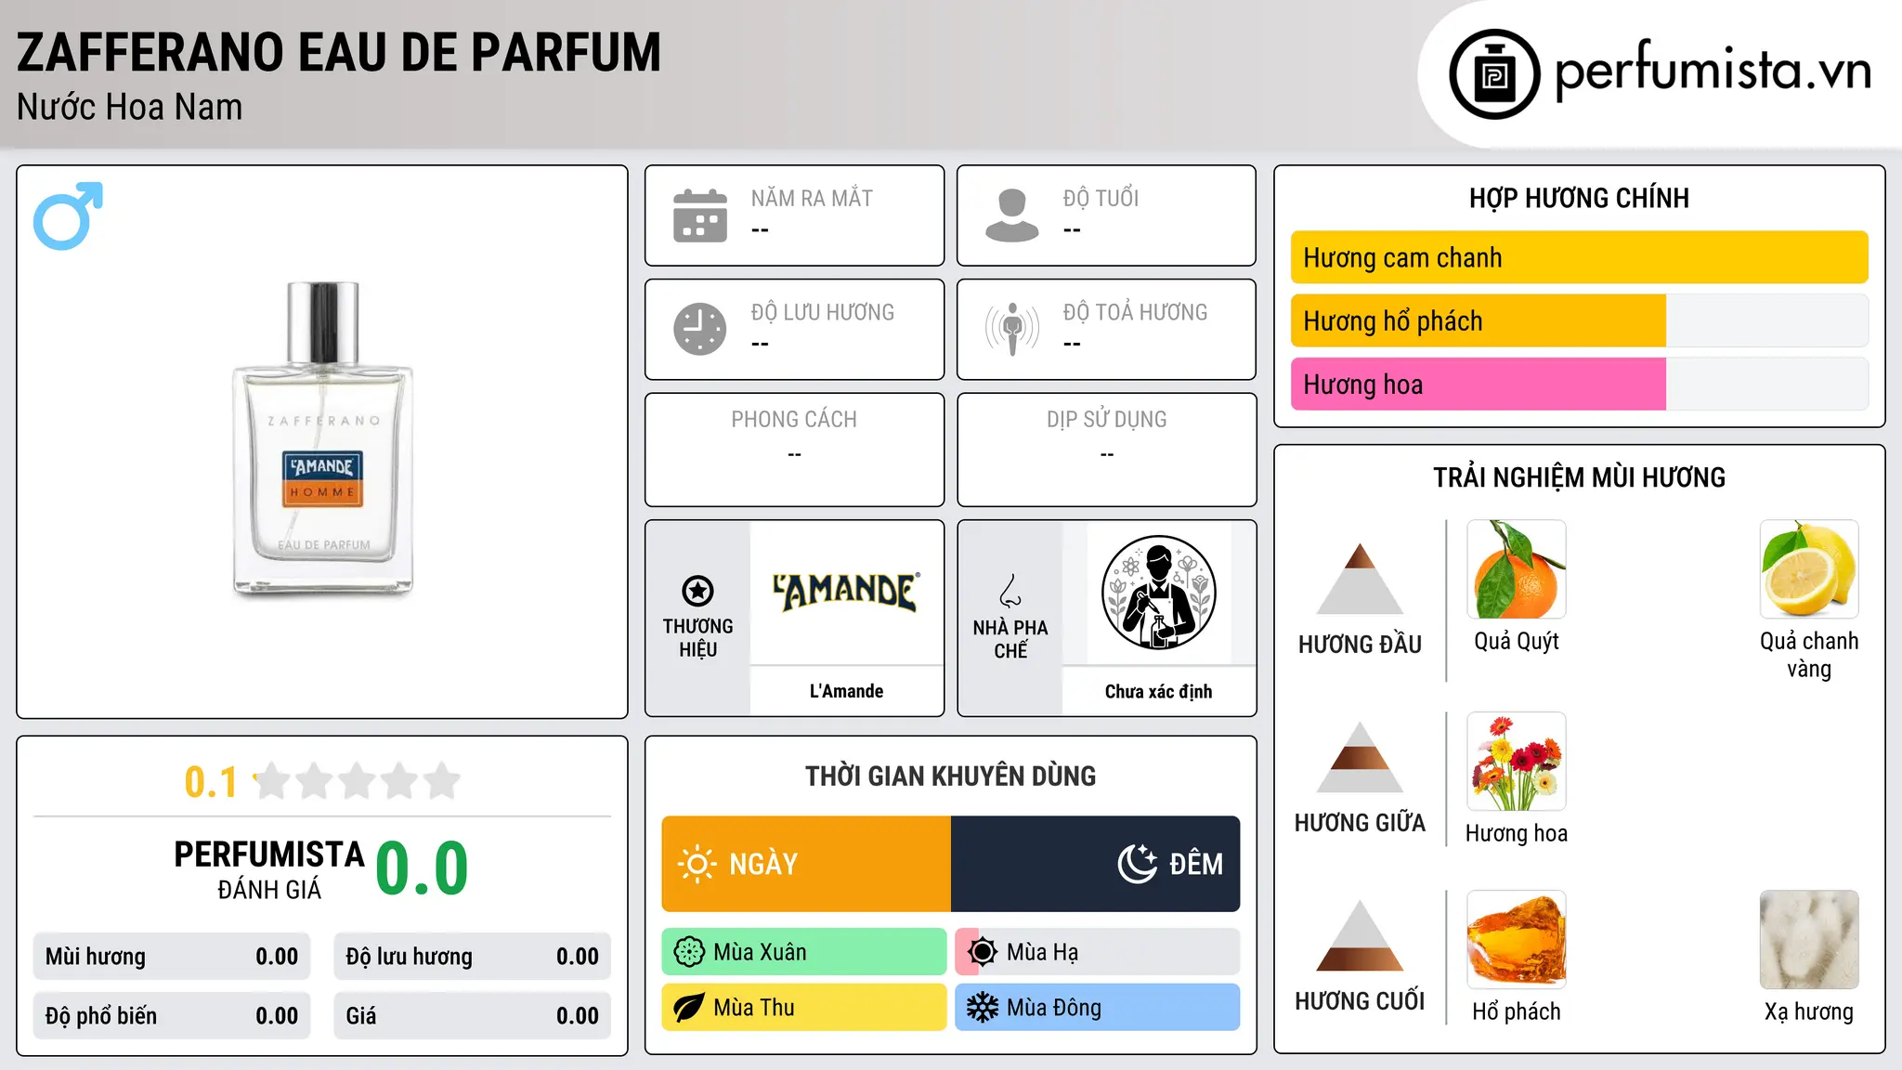Screen dimensions: 1902x1070
Task: Click the calendar icon beside Năm ra mắt
Action: [700, 215]
